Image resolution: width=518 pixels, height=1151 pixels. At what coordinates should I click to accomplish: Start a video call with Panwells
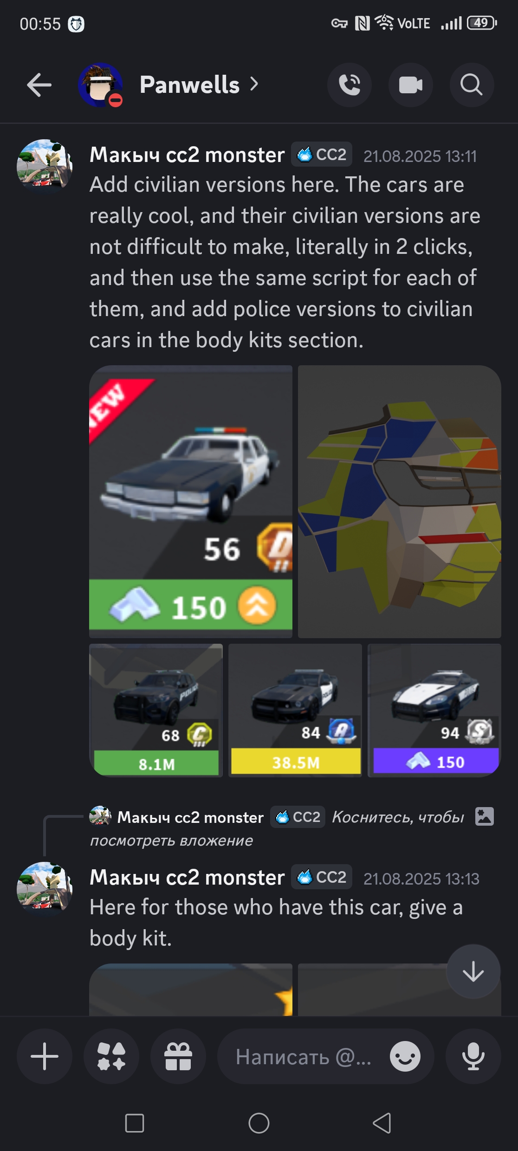(x=411, y=85)
